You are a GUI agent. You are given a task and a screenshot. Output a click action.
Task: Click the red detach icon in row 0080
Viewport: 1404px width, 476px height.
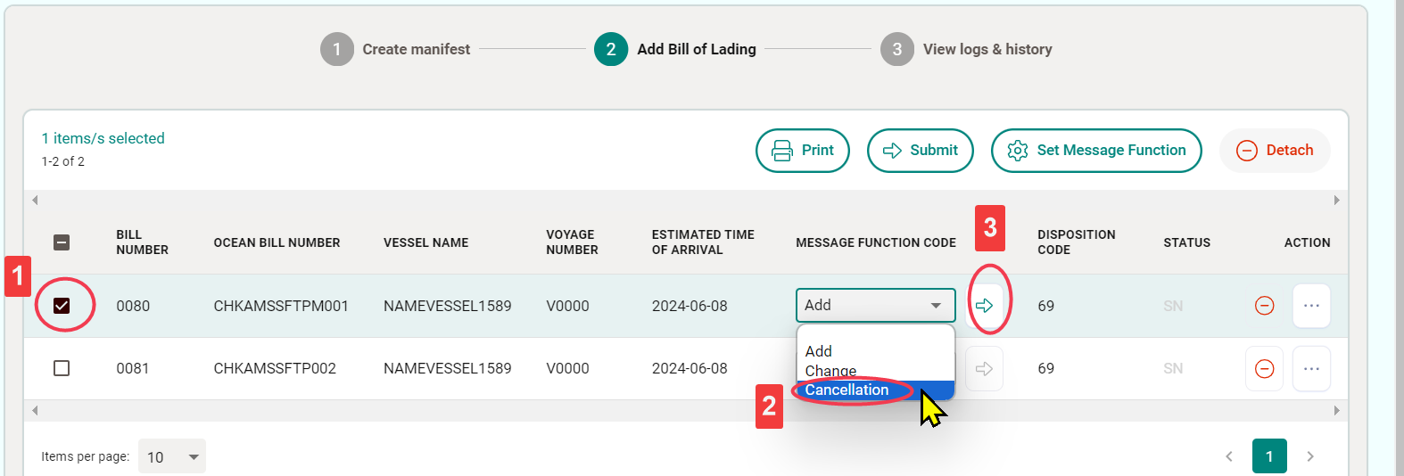(1264, 306)
